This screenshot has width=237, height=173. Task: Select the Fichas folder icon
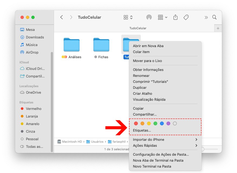pos(101,45)
